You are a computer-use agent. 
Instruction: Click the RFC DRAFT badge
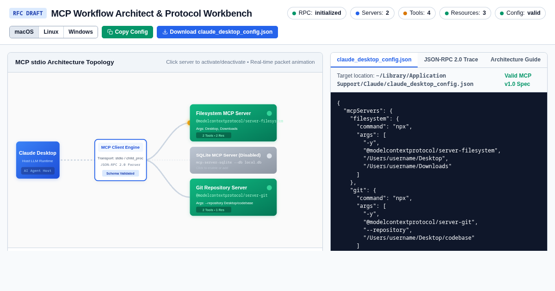(x=28, y=13)
